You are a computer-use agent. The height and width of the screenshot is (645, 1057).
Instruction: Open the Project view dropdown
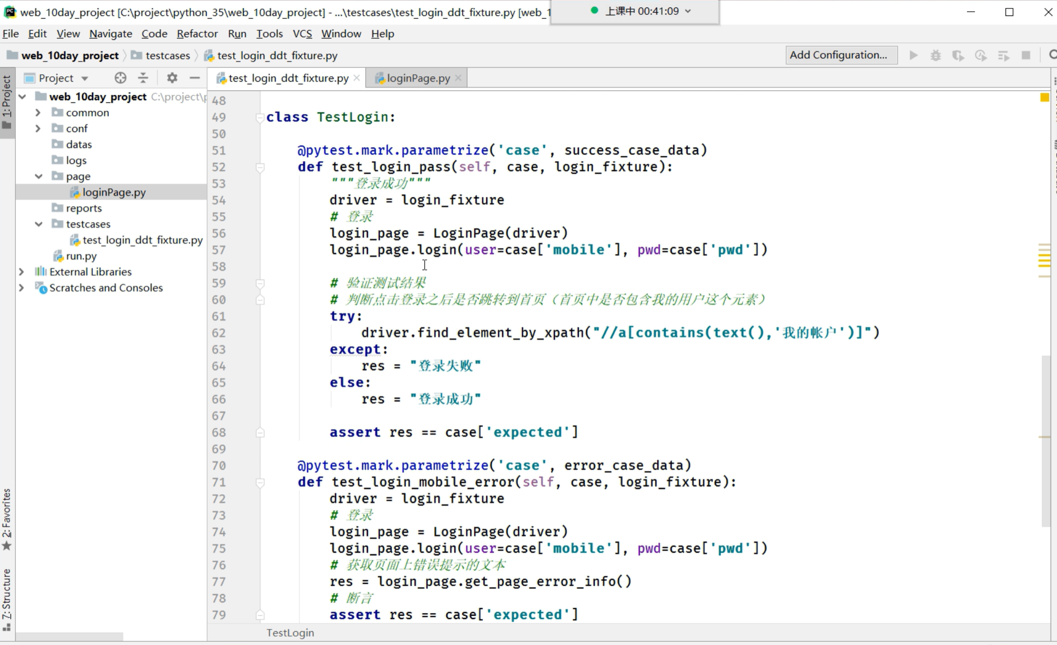pos(84,78)
